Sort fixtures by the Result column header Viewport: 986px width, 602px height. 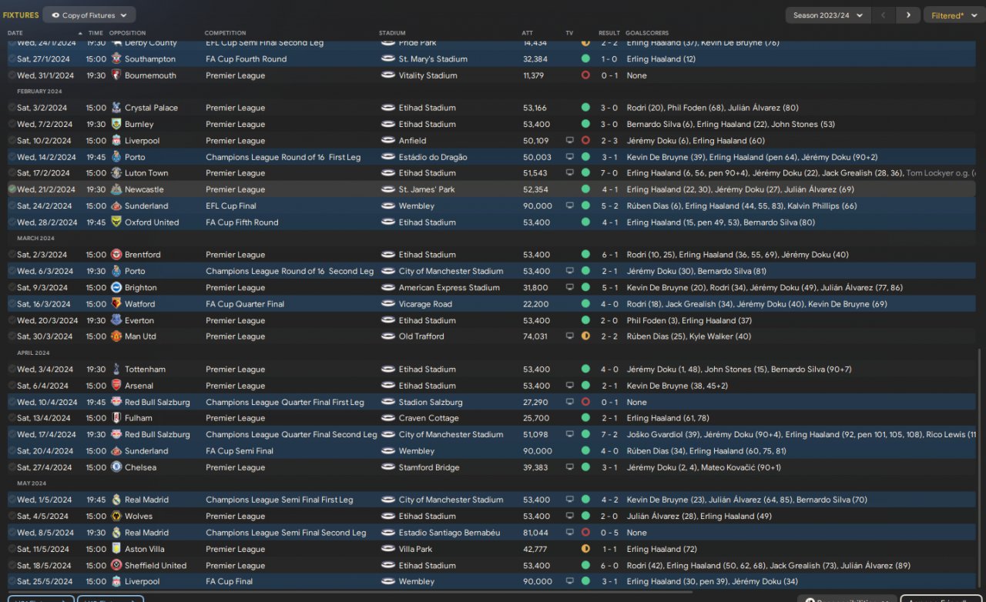click(609, 33)
